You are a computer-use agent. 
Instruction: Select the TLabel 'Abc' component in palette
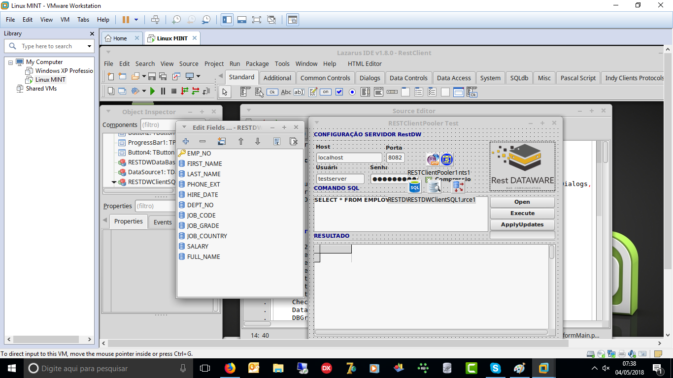286,92
